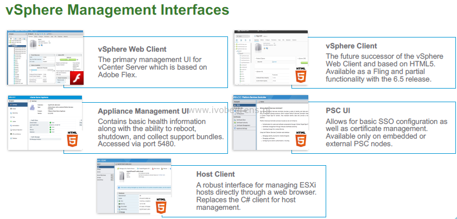This screenshot has height=219, width=457.
Task: Click the text 'Accessed via port 5480.'
Action: pos(137,144)
